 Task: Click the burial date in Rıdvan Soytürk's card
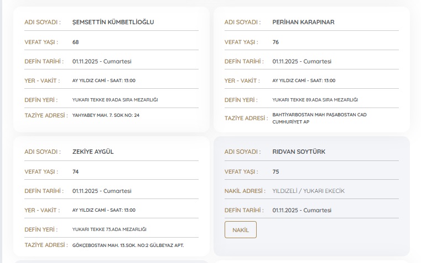pos(302,210)
